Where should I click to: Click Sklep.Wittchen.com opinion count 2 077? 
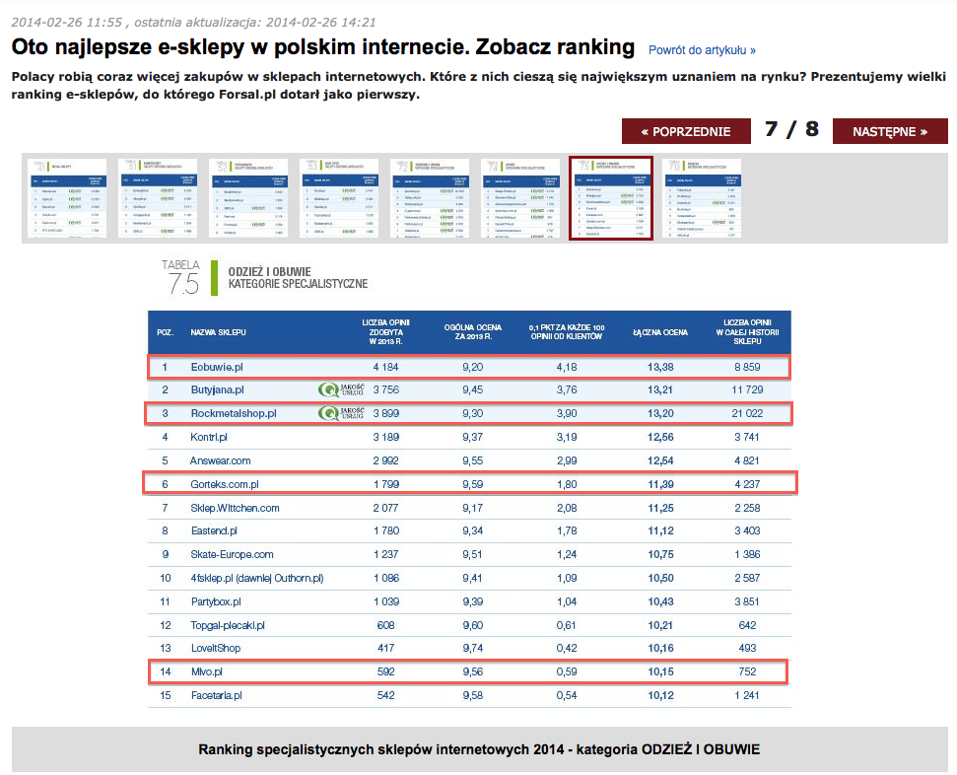[385, 508]
